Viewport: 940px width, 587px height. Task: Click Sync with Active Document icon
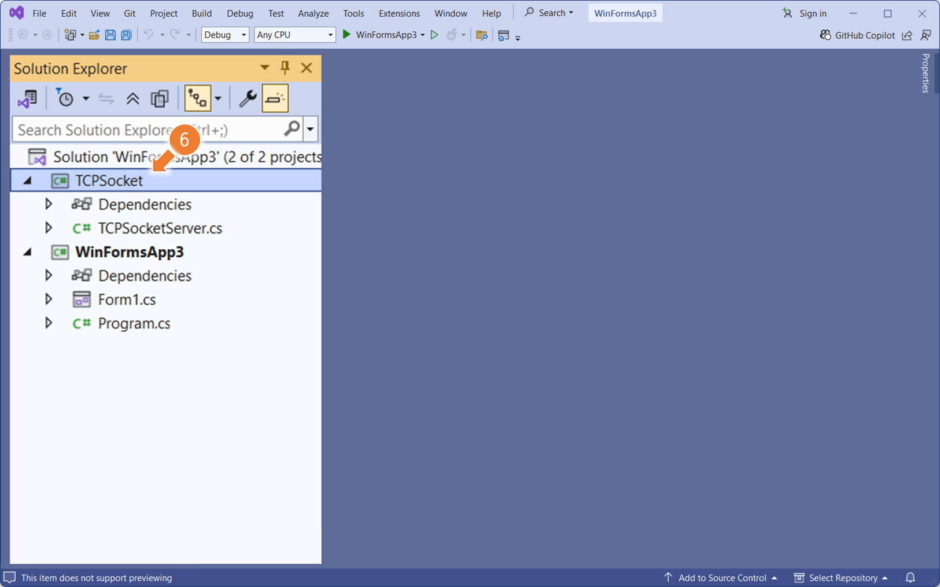[106, 99]
